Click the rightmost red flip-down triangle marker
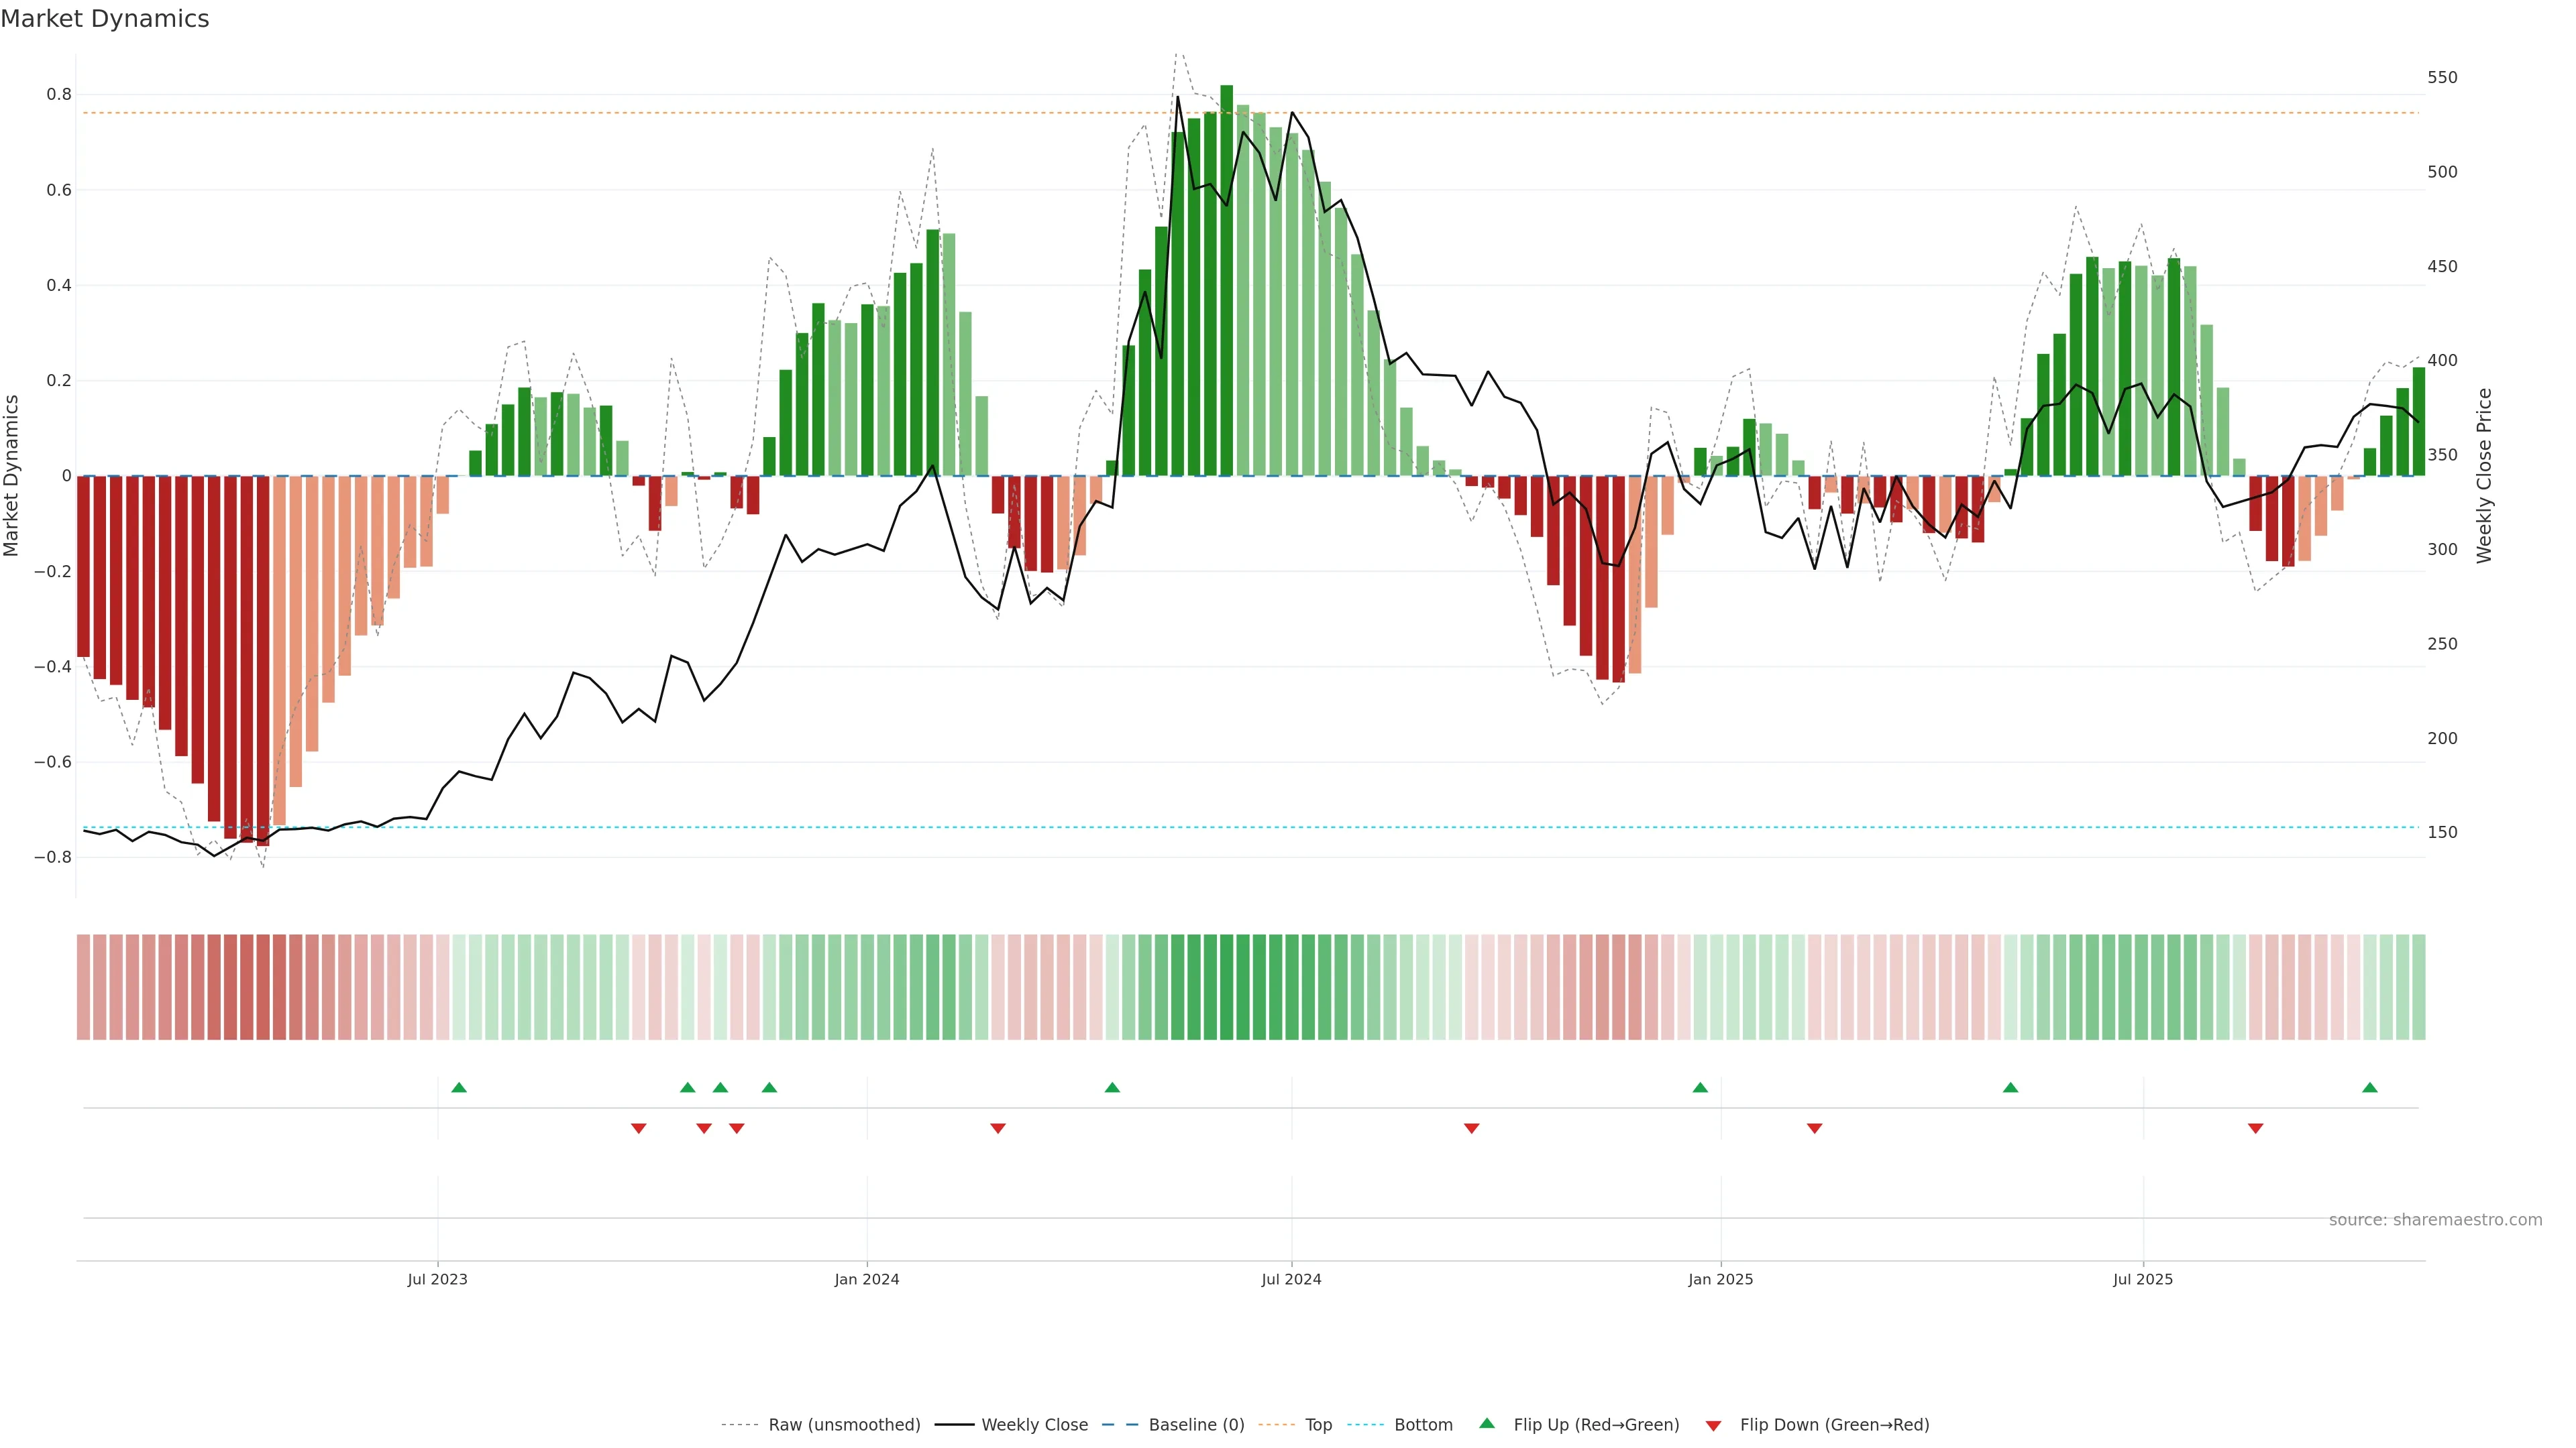The height and width of the screenshot is (1448, 2576). (x=2255, y=1128)
